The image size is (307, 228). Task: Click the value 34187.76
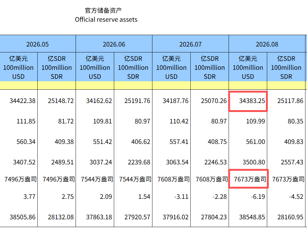[175, 101]
